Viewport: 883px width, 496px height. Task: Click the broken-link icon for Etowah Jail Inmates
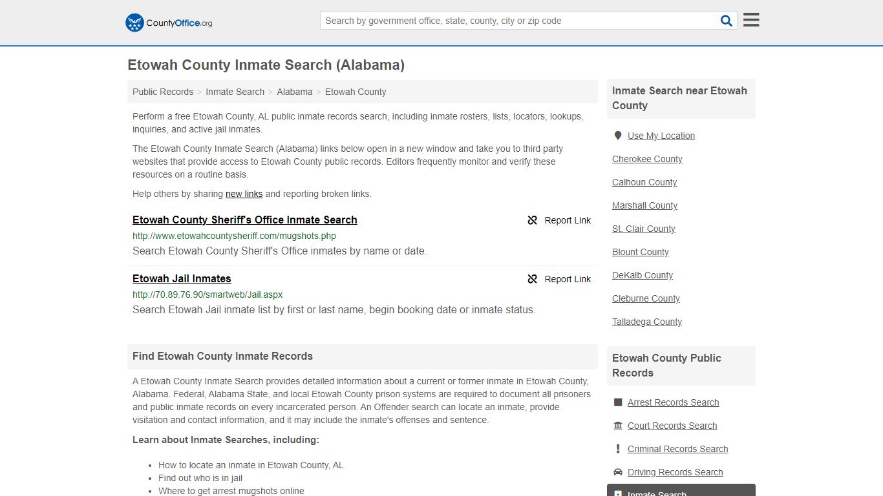tap(533, 279)
